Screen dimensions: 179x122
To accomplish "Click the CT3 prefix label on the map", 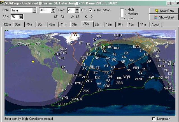I will (84, 58).
